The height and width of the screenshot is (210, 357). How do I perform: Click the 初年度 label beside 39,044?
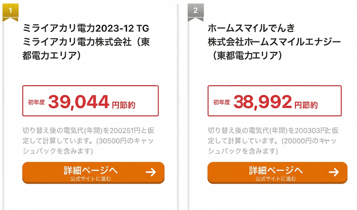pos(37,102)
